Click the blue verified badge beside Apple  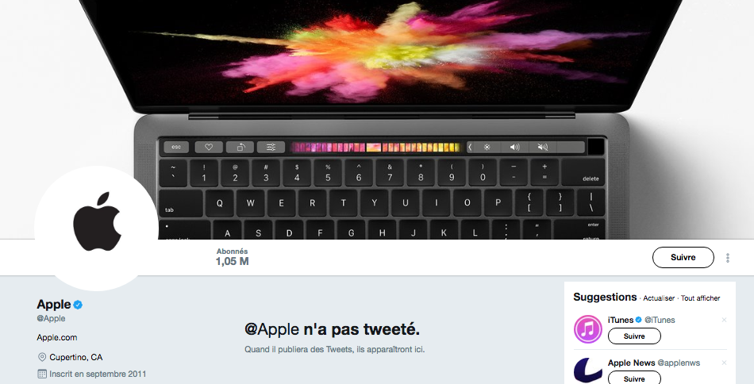click(x=78, y=304)
